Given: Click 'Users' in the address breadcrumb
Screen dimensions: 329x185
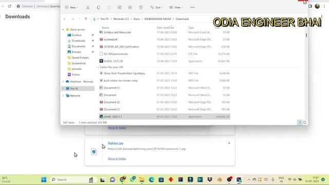Looking at the screenshot, I should (137, 19).
